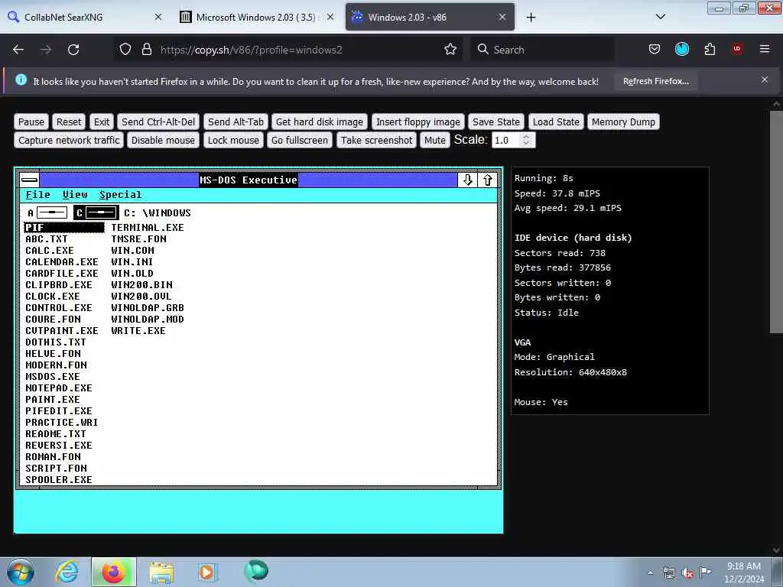Expand the list all tabs chevron
The image size is (783, 587).
coord(660,17)
